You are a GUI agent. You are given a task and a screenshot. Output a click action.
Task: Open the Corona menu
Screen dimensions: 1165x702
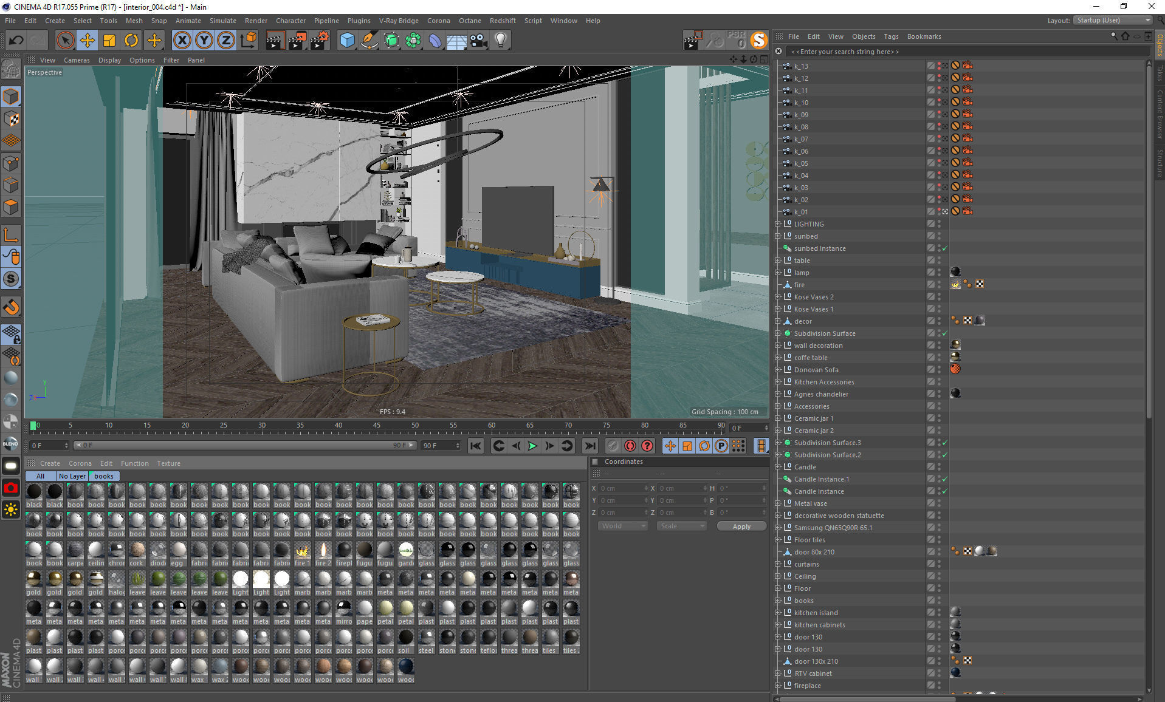[438, 21]
